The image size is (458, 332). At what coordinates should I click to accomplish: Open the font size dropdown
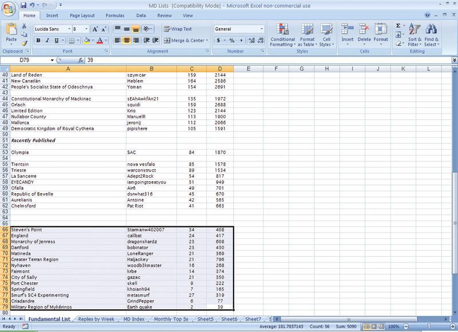point(85,29)
